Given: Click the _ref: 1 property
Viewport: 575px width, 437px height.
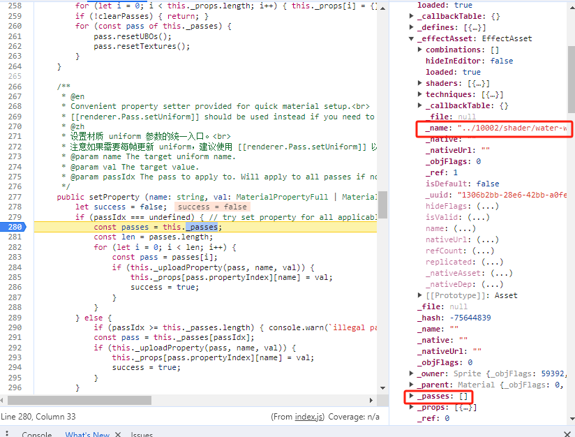Looking at the screenshot, I should [442, 172].
